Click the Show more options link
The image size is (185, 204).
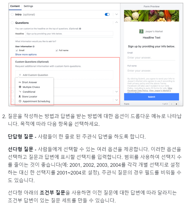click(26, 54)
